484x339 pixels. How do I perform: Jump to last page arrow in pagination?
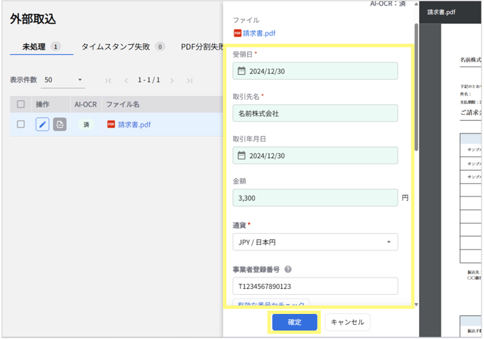pos(189,80)
